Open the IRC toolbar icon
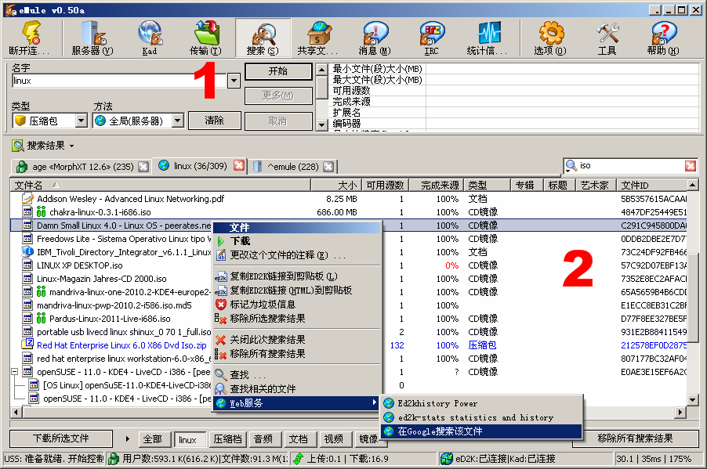707x469 pixels. click(x=431, y=38)
